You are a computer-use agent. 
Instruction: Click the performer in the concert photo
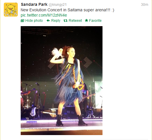tap(69, 86)
